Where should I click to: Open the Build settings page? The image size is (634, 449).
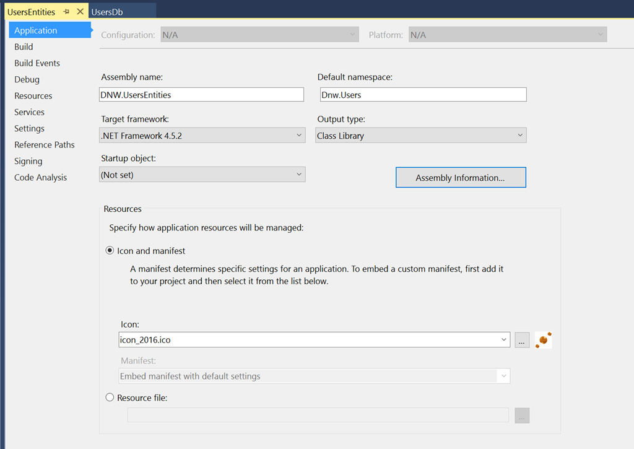point(24,46)
